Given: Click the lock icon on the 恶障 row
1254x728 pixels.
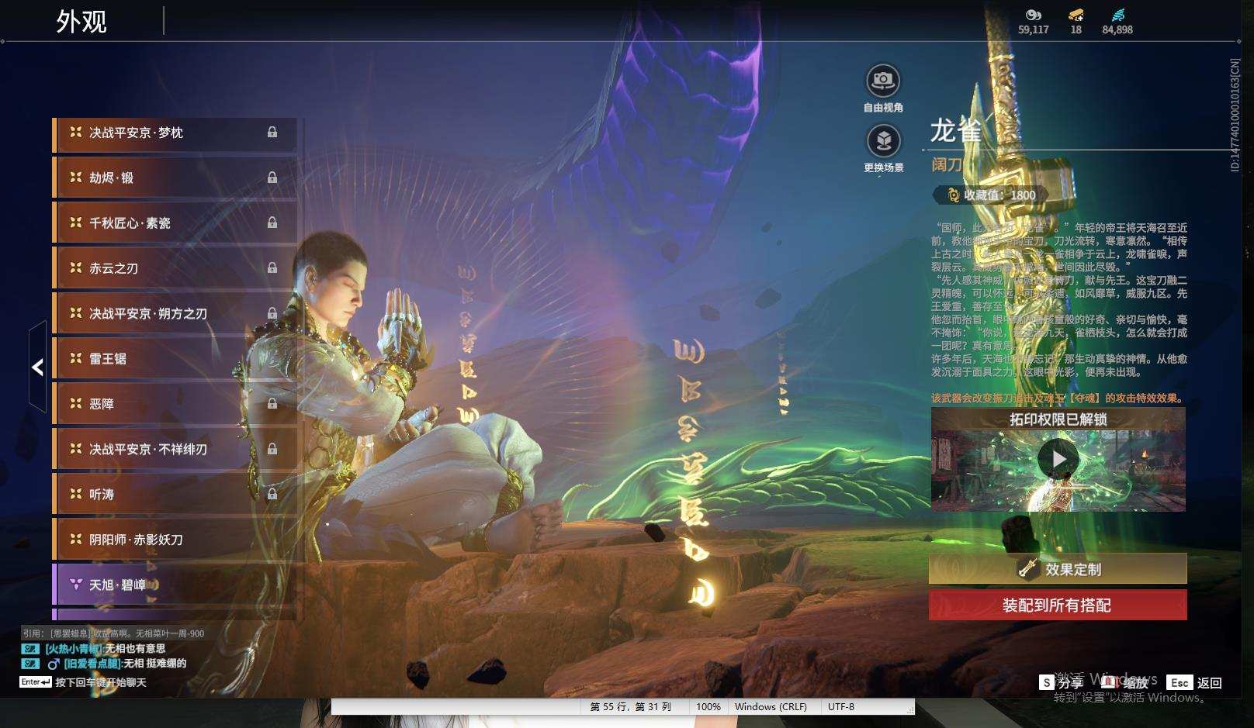Looking at the screenshot, I should tap(272, 403).
